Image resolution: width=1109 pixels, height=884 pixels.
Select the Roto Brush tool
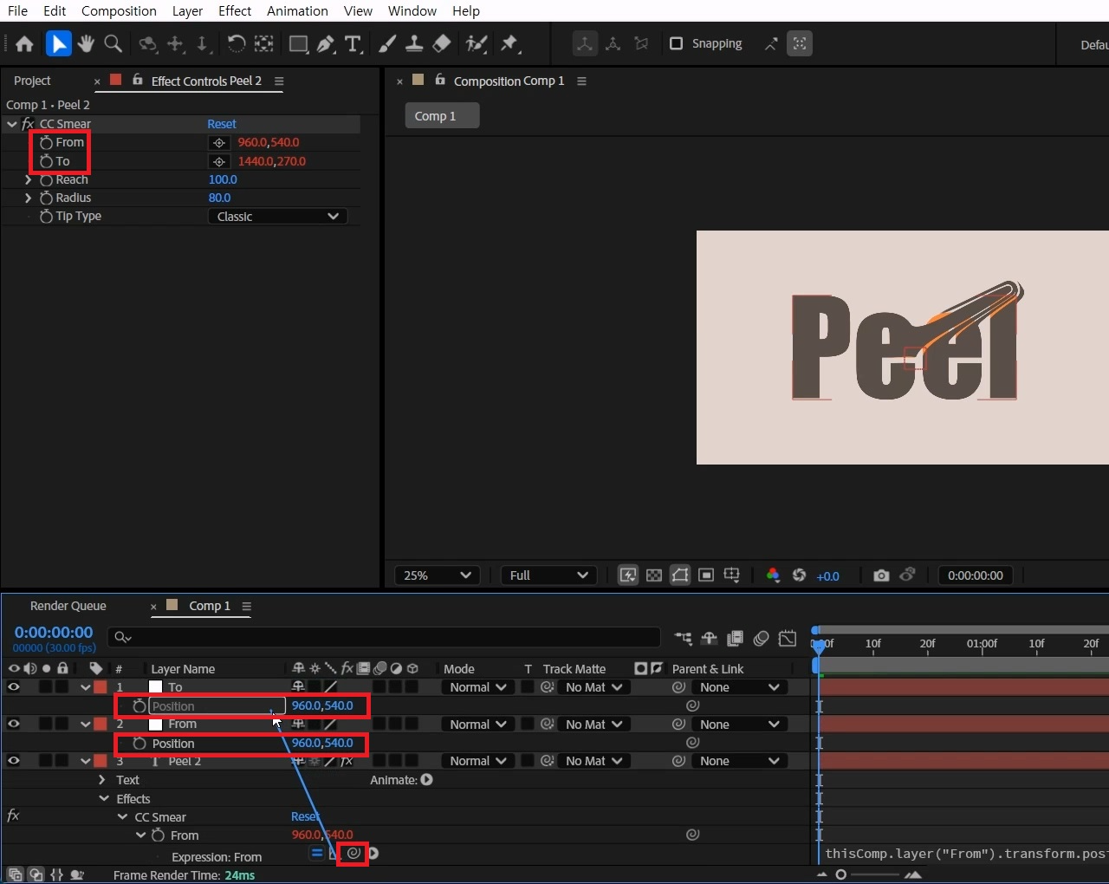(476, 43)
